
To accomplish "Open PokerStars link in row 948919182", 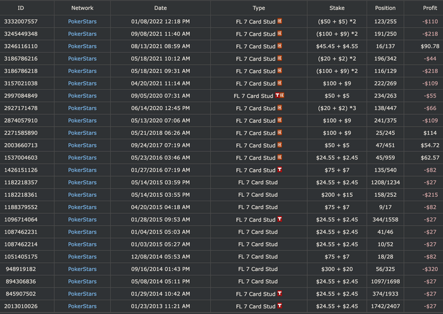I will tap(82, 268).
